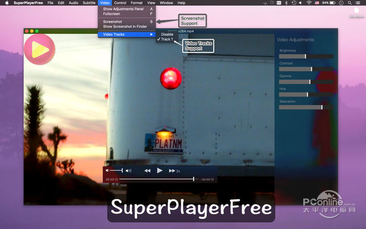366x229 pixels.
Task: Click the rewind button in player controls
Action: point(147,171)
